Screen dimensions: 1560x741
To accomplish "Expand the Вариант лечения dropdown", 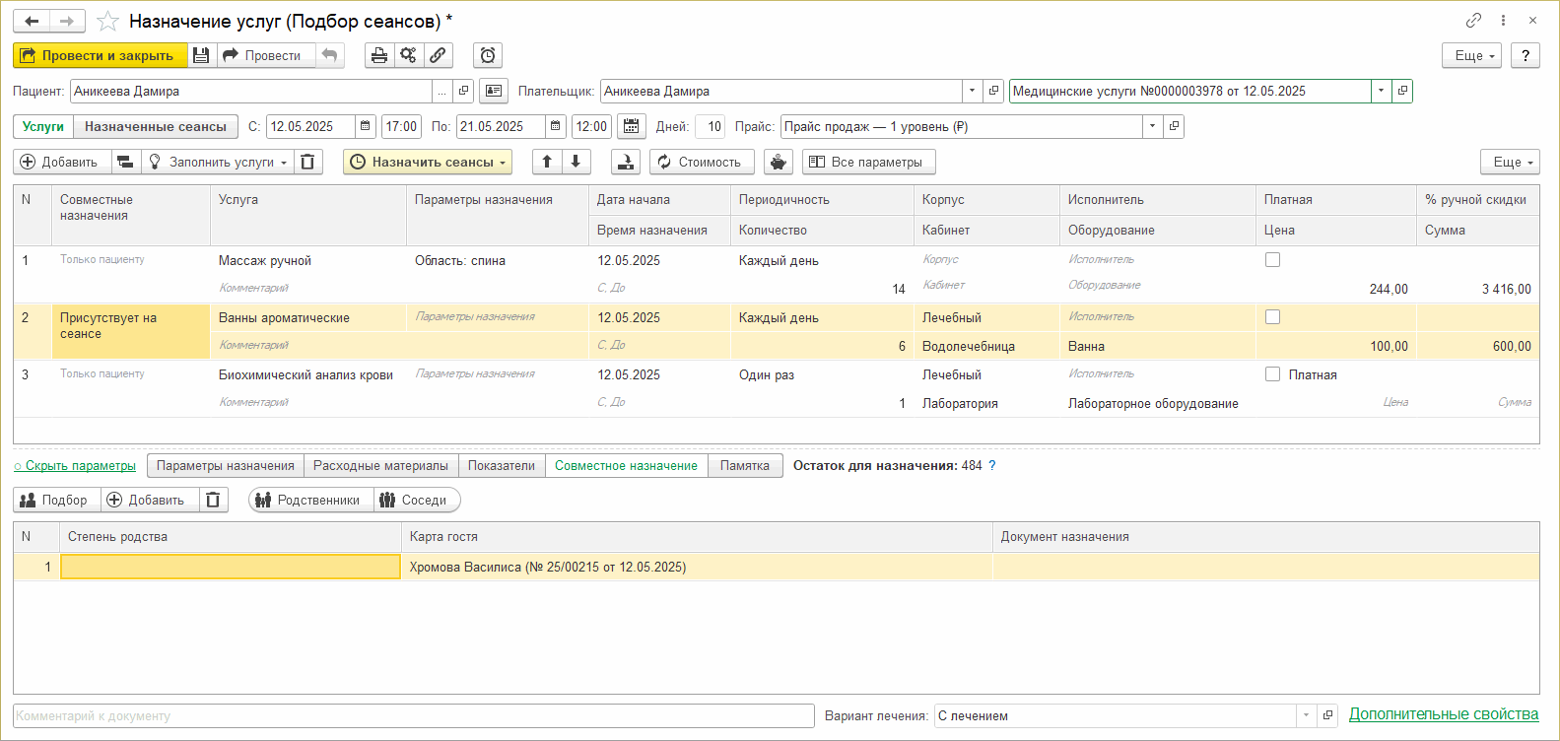I will click(x=1306, y=716).
